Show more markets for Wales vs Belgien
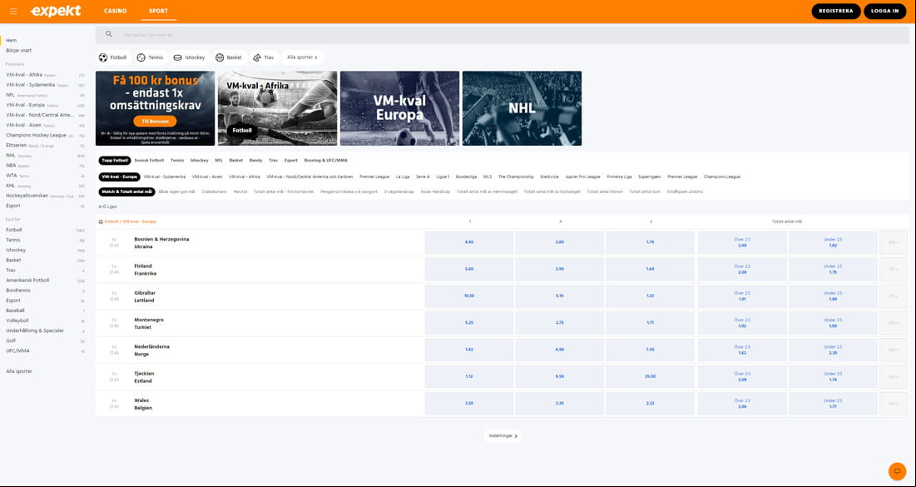The image size is (916, 487). [x=894, y=404]
